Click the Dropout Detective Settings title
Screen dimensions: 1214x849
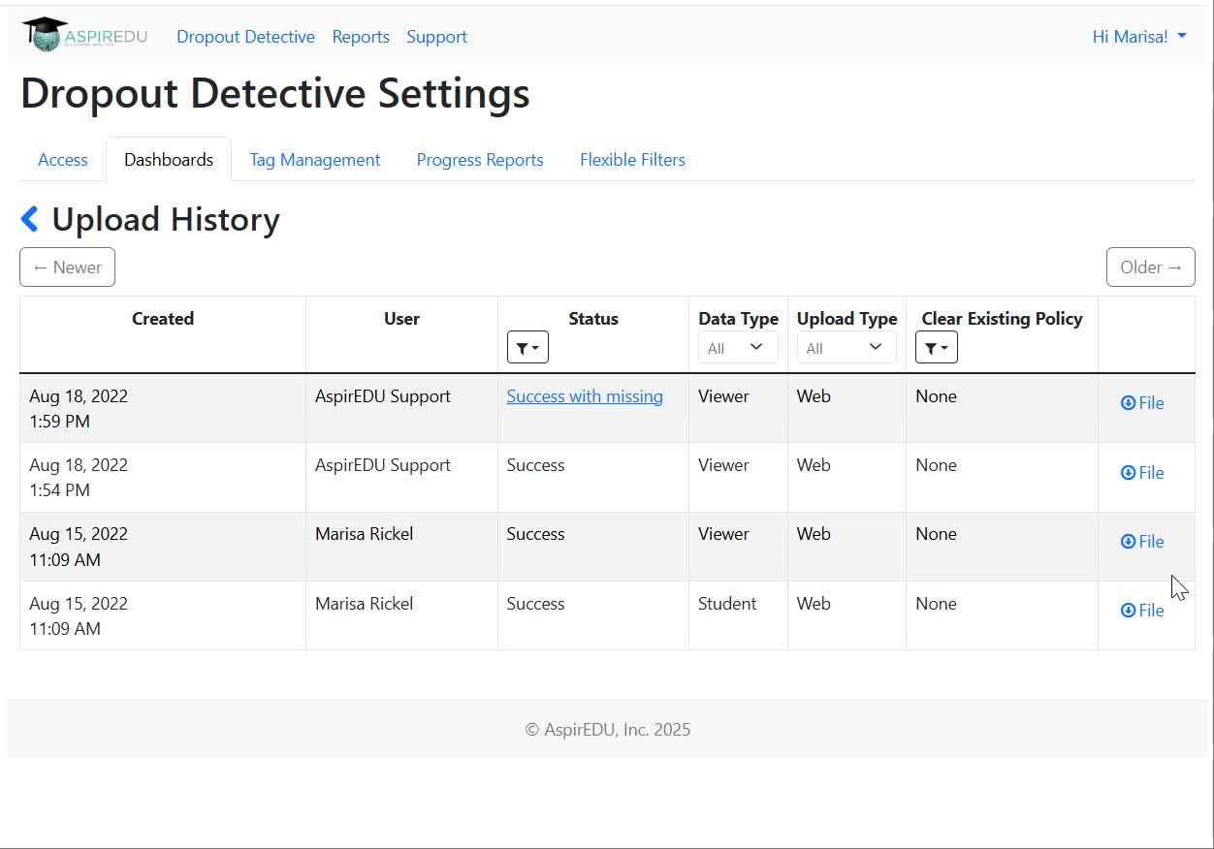coord(275,94)
